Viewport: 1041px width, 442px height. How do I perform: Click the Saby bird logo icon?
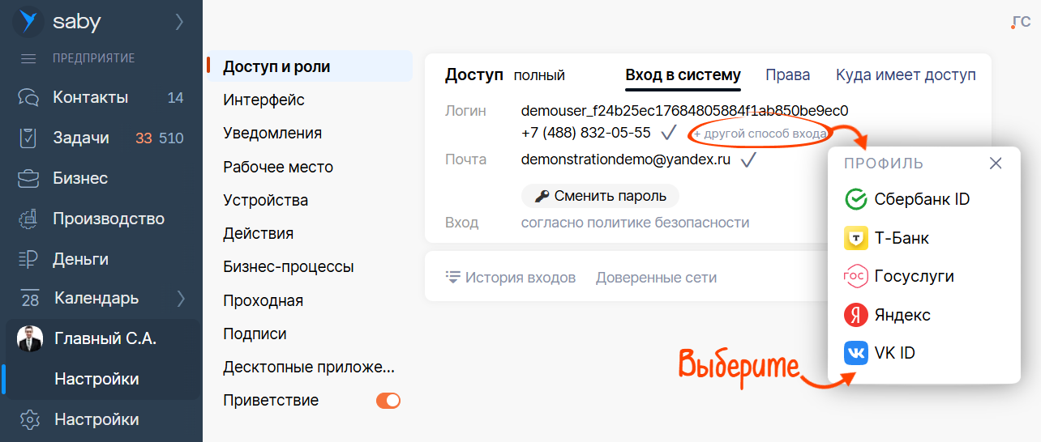point(28,22)
